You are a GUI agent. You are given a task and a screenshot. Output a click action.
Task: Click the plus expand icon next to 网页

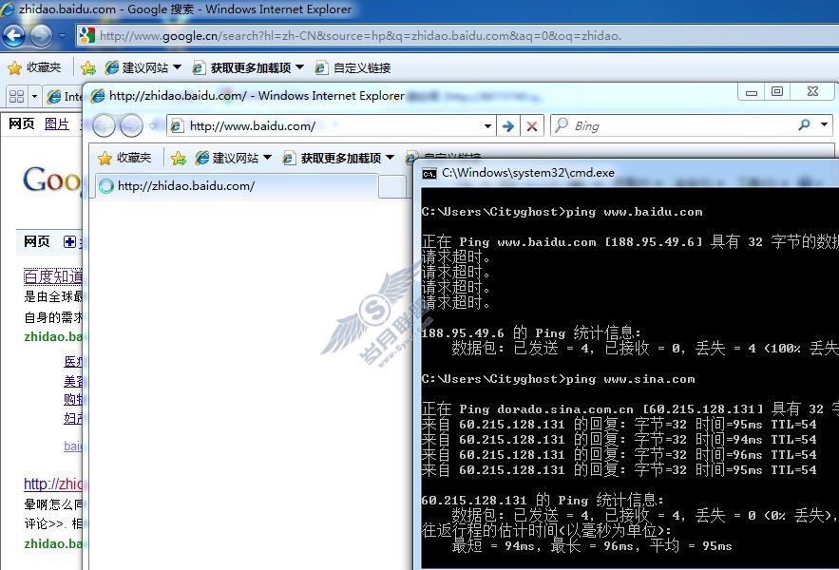coord(69,242)
